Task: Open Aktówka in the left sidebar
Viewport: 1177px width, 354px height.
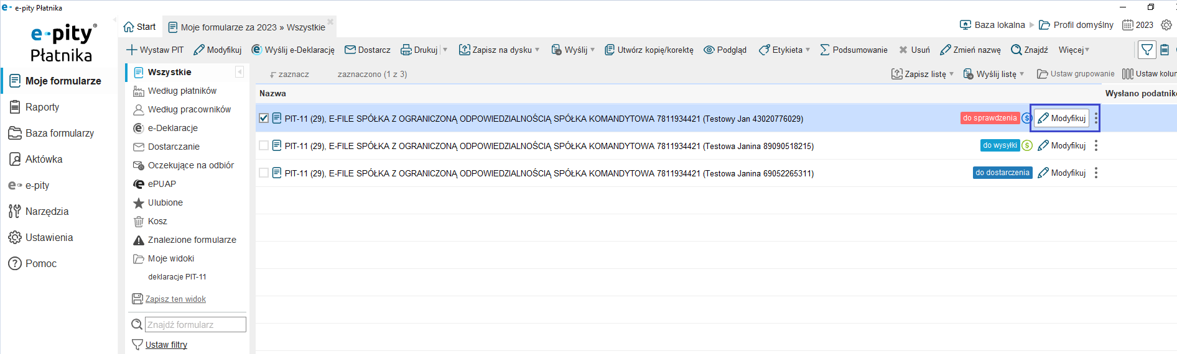Action: (x=44, y=159)
